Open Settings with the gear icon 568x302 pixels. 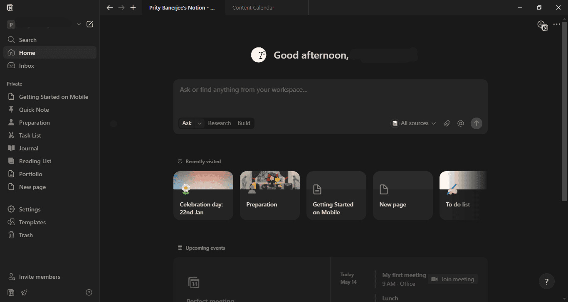[11, 209]
